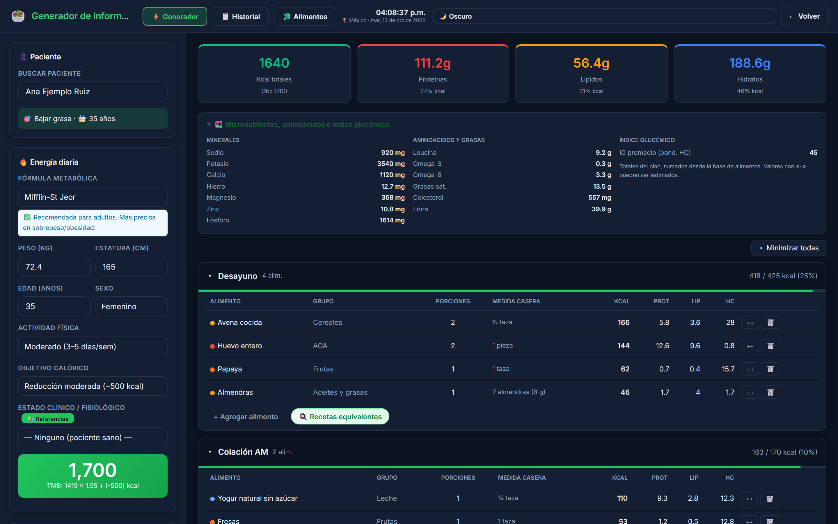The height and width of the screenshot is (524, 838).
Task: Open the Actividad física dropdown
Action: [93, 346]
